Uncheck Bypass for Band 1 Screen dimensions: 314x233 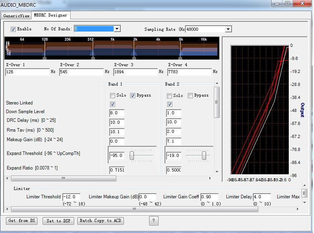[133, 95]
